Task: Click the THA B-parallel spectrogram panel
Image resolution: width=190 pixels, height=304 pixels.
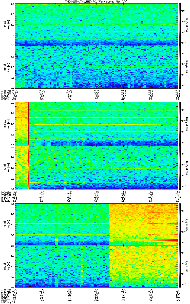Action: point(96,67)
